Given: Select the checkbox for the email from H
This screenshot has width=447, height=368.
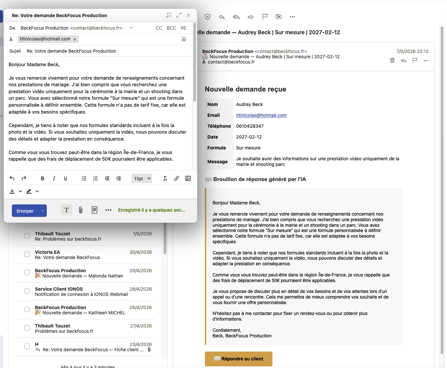Looking at the screenshot, I should 27,346.
